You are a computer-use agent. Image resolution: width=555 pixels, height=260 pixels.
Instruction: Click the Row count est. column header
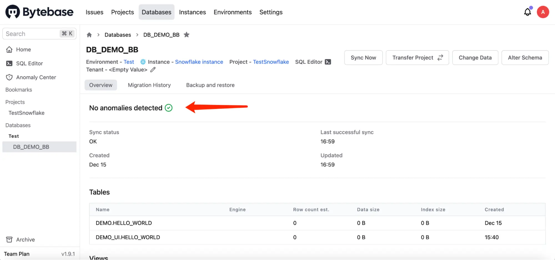pyautogui.click(x=311, y=209)
